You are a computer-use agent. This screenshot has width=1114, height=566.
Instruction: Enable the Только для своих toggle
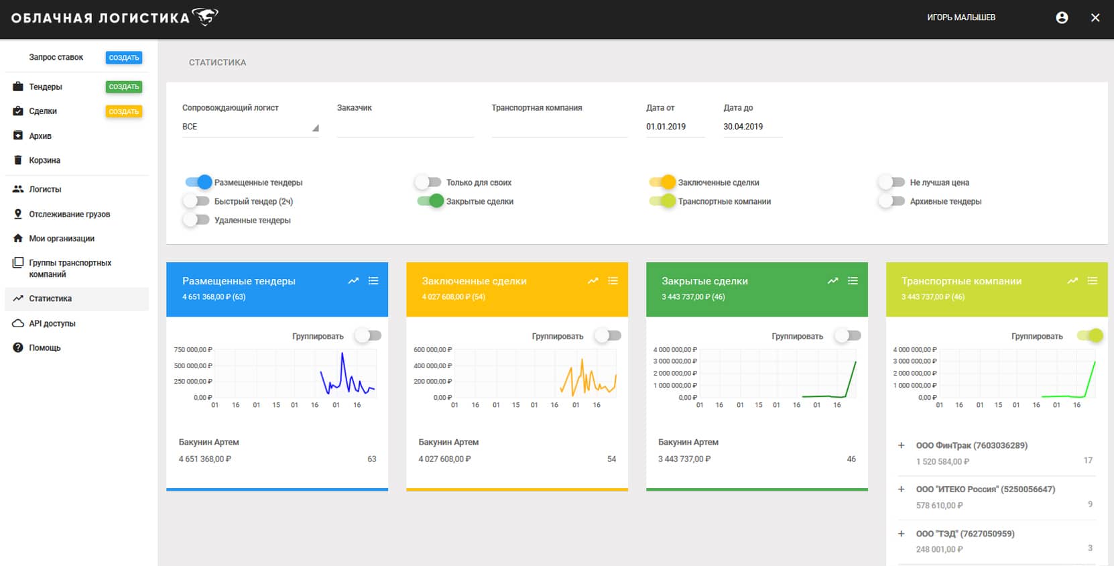tap(428, 182)
